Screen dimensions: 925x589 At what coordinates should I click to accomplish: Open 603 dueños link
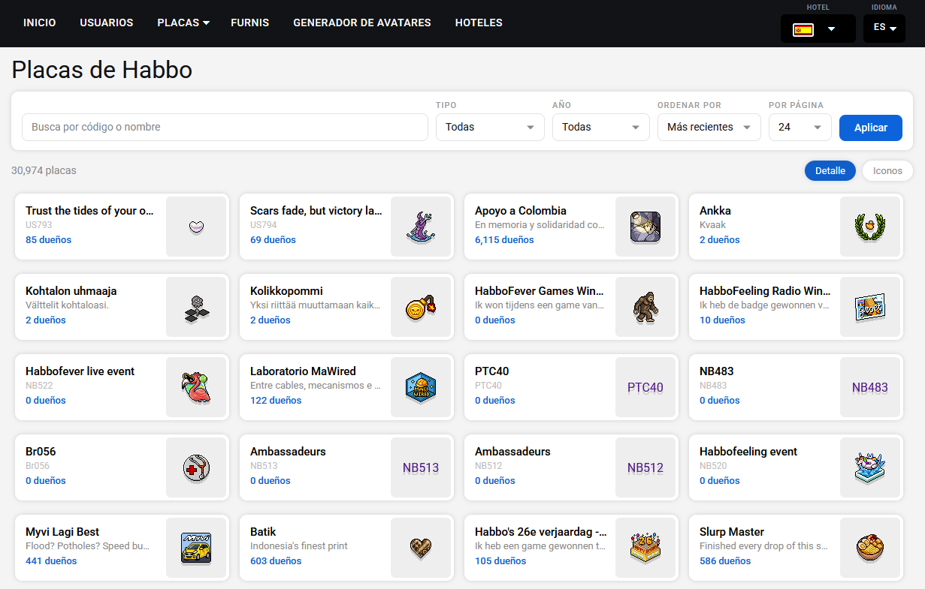click(276, 561)
